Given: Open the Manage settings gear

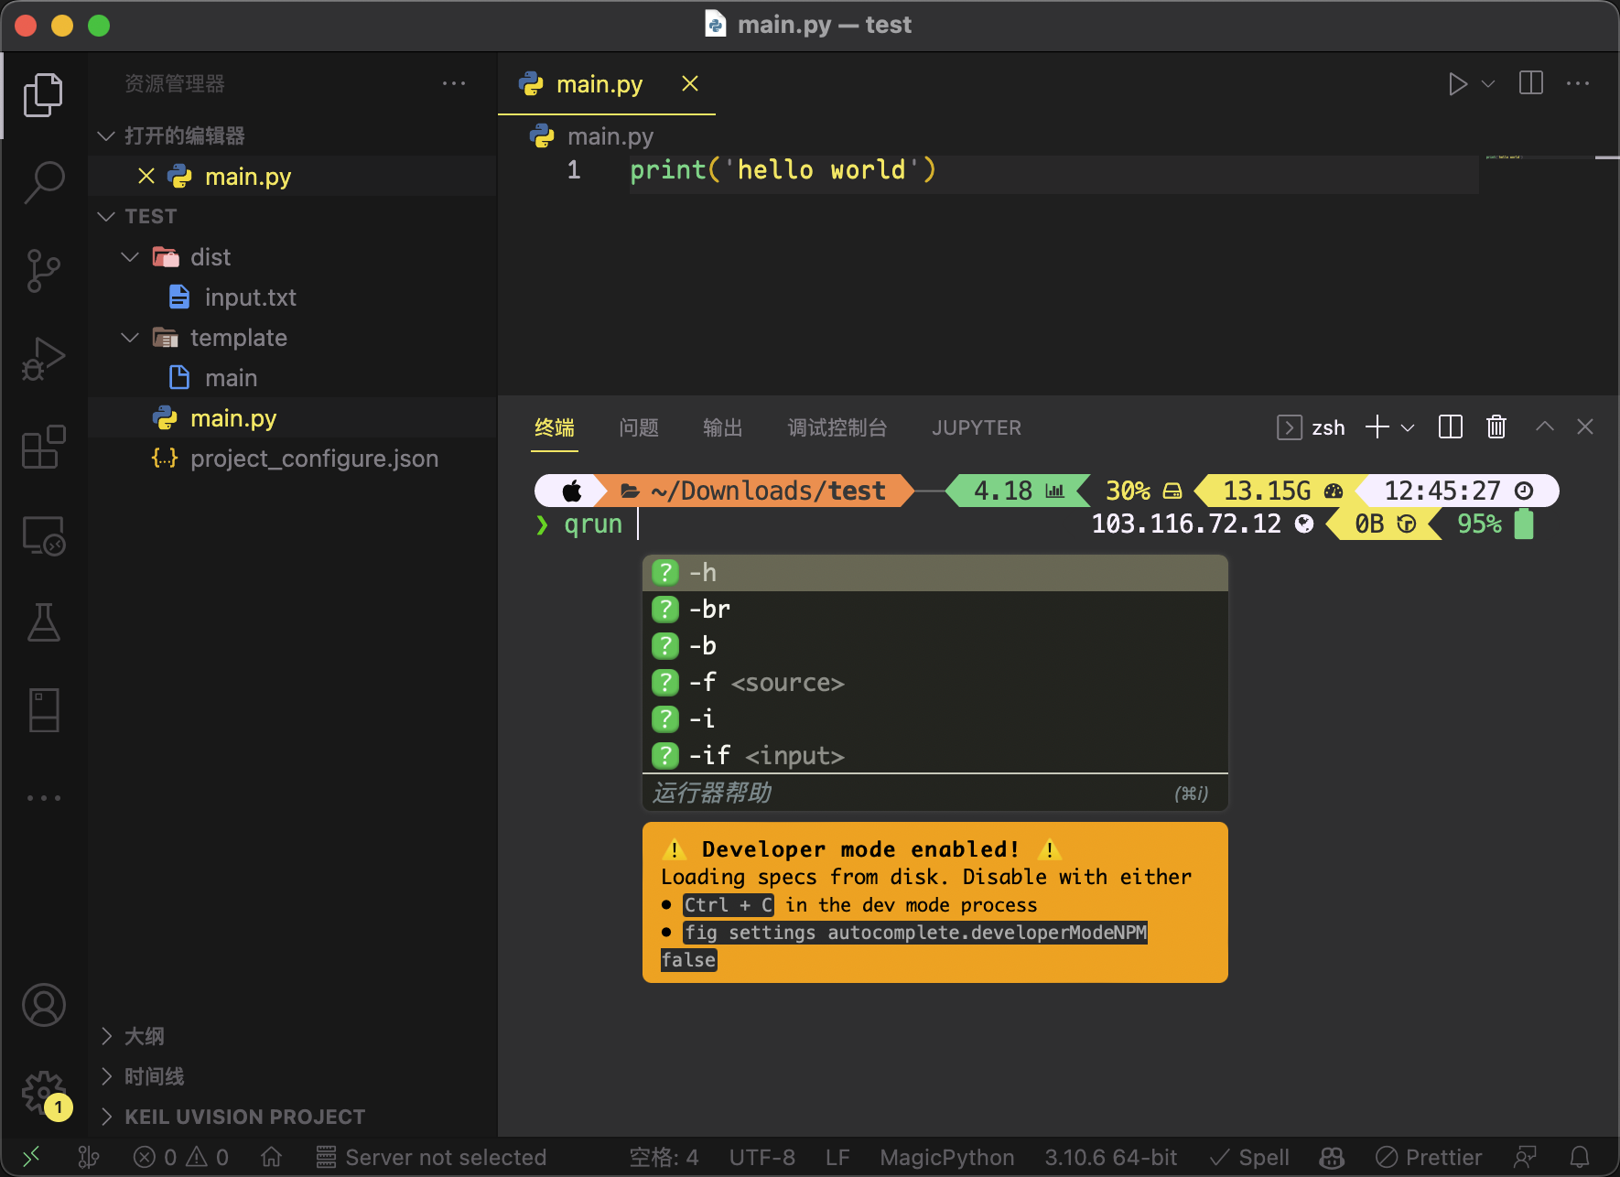Looking at the screenshot, I should tap(43, 1092).
